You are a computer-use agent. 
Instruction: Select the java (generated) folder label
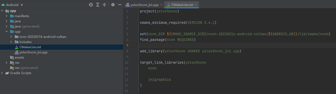click(x=27, y=26)
